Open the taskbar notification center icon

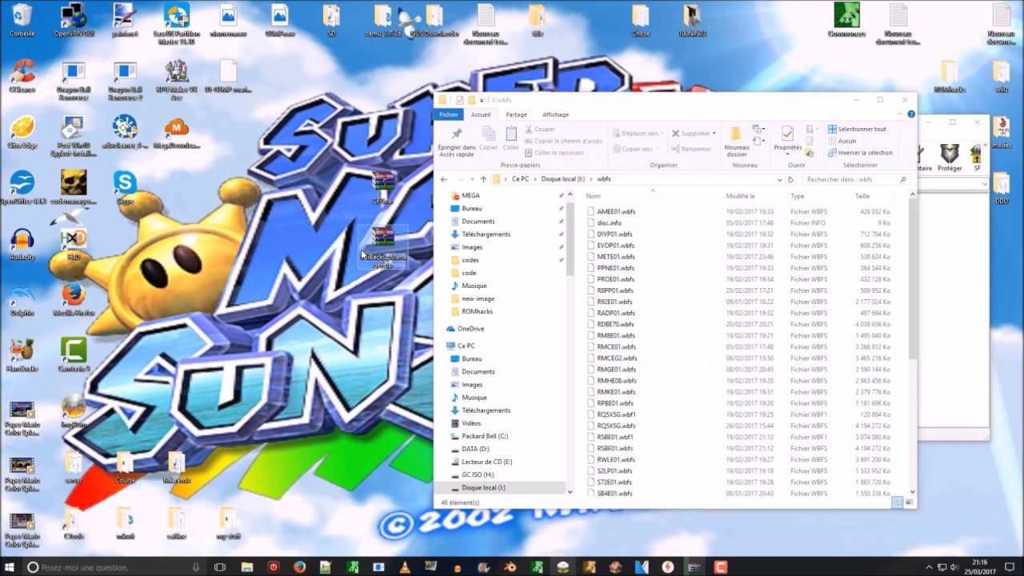(x=1011, y=567)
